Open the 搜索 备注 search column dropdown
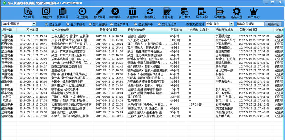The image size is (285, 140). pos(232,24)
